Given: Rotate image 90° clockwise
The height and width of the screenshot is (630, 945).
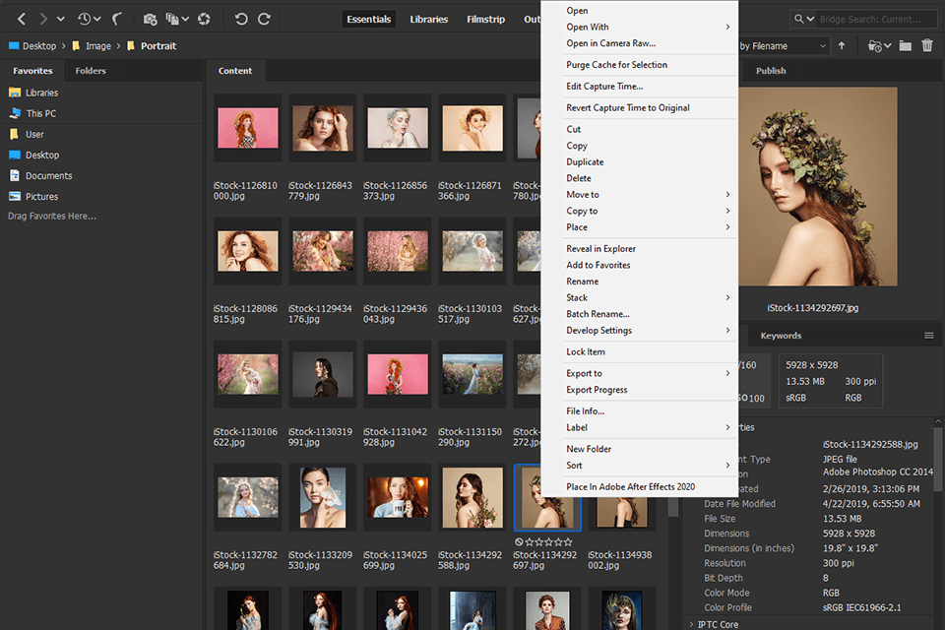Looking at the screenshot, I should click(x=264, y=19).
